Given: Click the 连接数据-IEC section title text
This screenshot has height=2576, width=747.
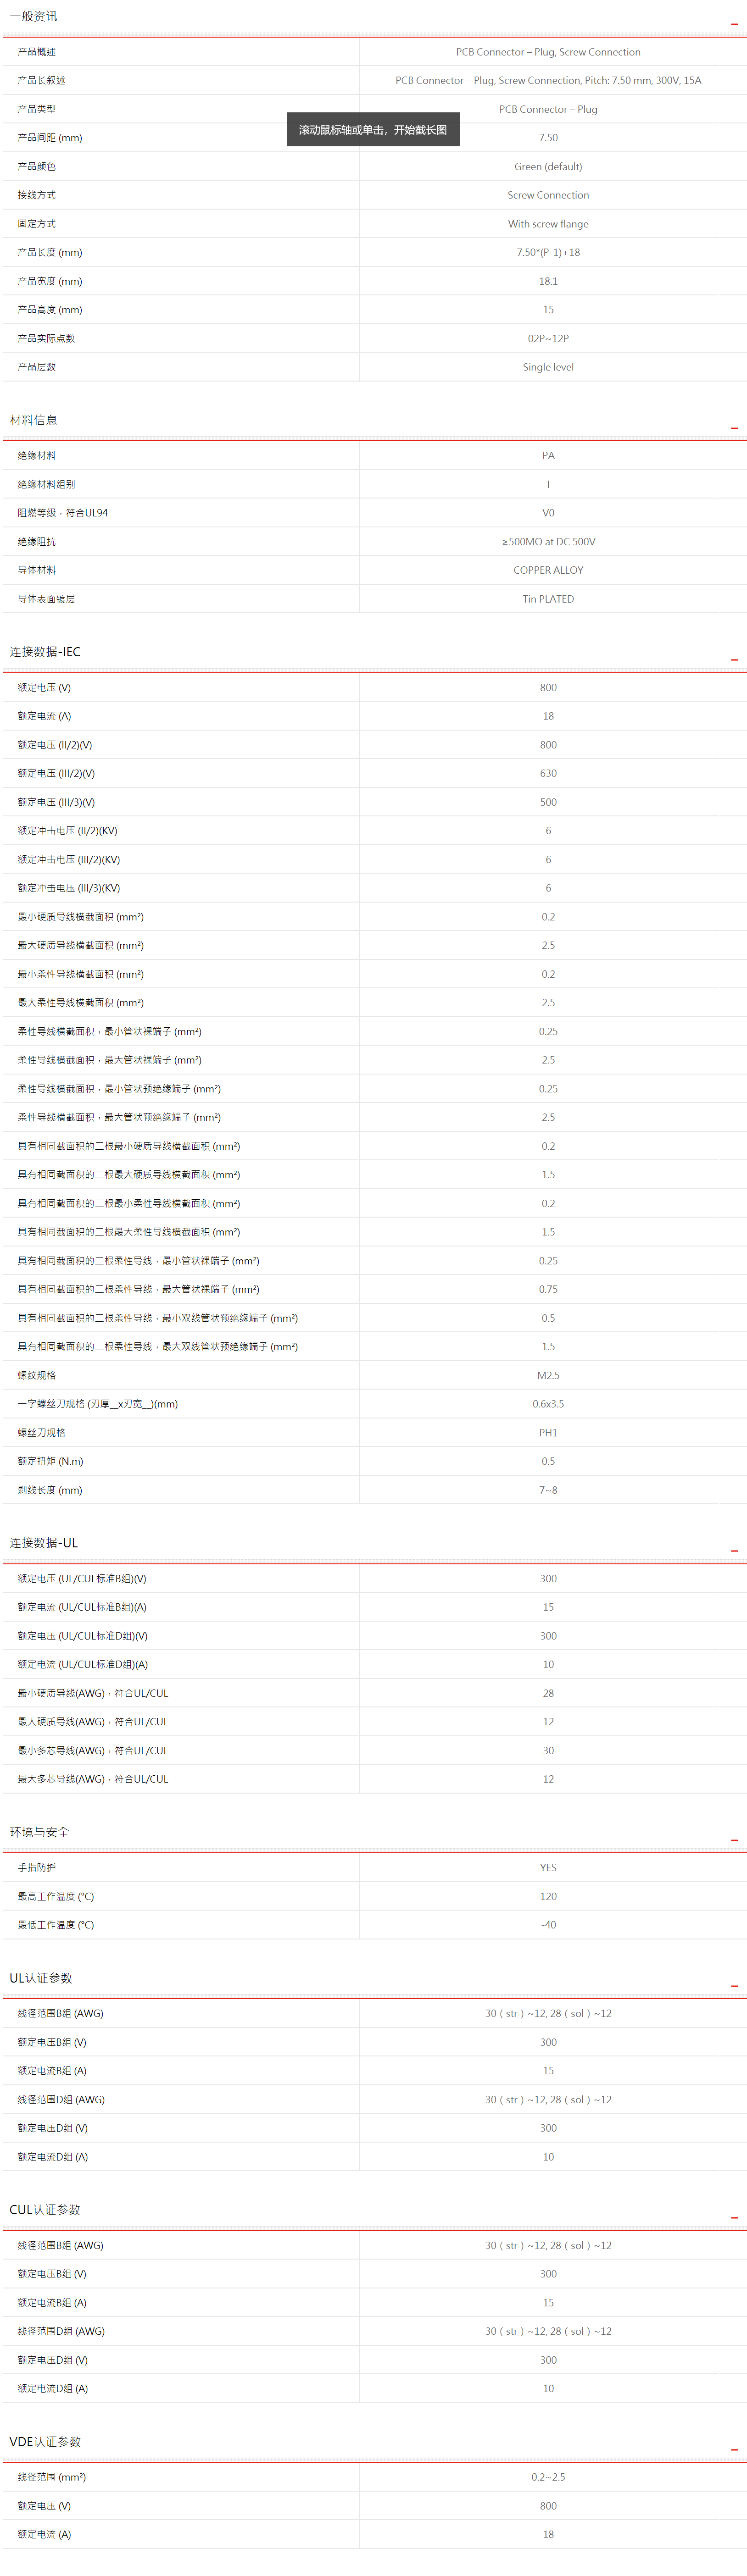Looking at the screenshot, I should [x=45, y=652].
